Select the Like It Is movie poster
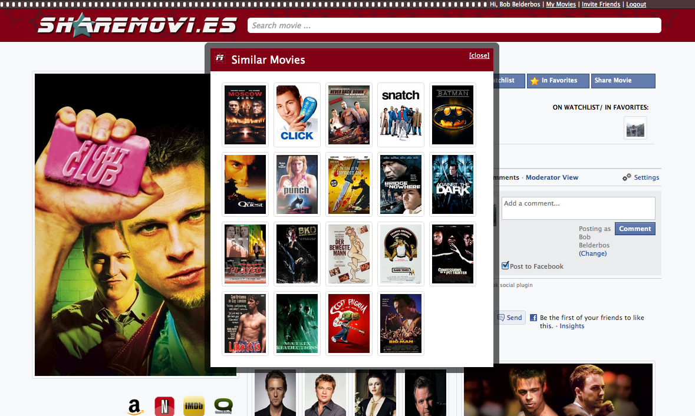 [x=245, y=323]
